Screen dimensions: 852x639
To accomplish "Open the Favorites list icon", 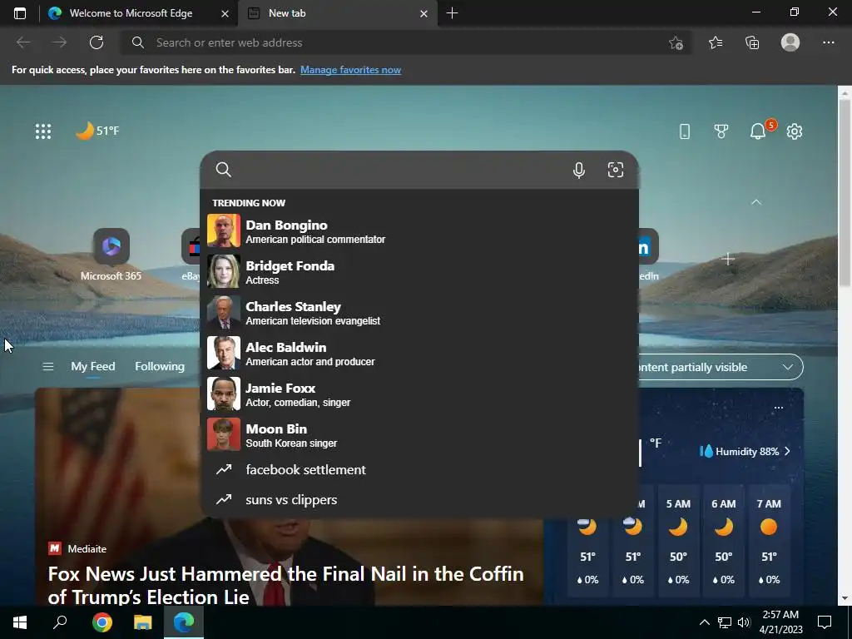I will (x=716, y=42).
